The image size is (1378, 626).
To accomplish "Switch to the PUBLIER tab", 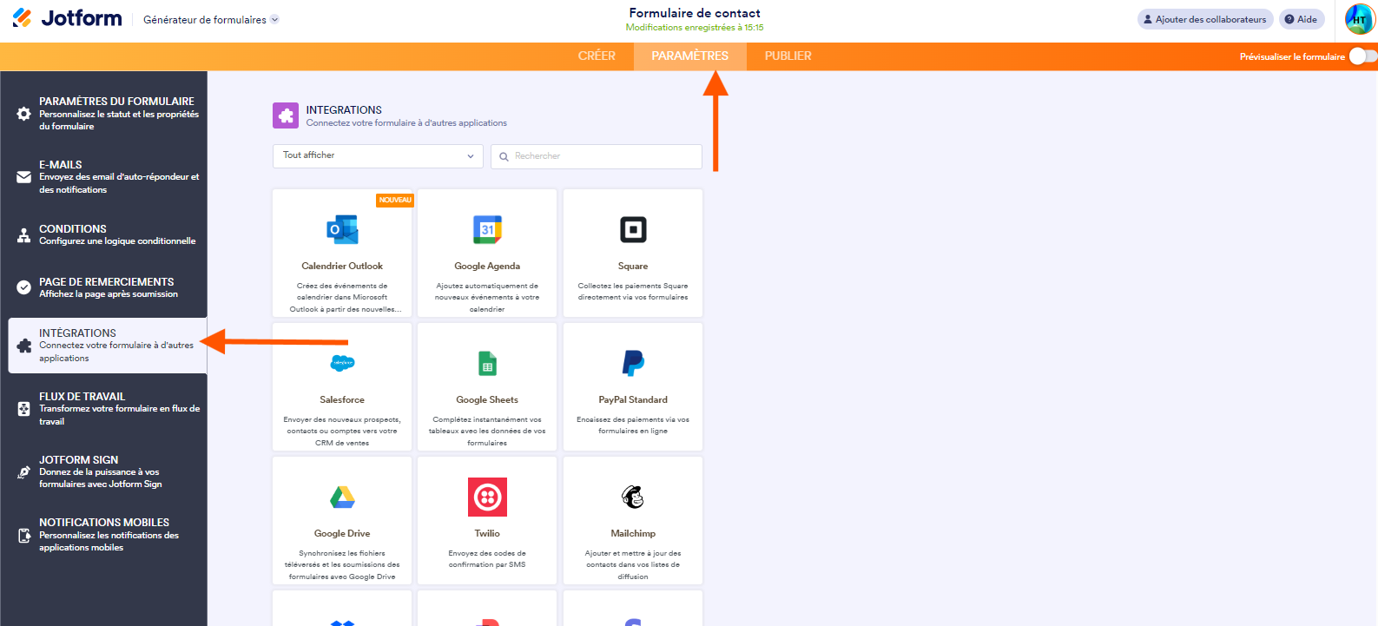I will coord(788,56).
